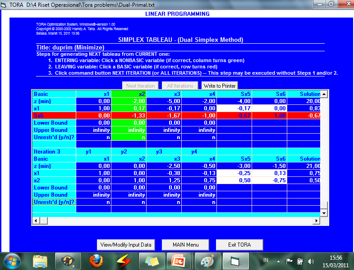Screen dimensions: 354x270
Task: Open Firefox from the taskbar
Action: [97, 261]
